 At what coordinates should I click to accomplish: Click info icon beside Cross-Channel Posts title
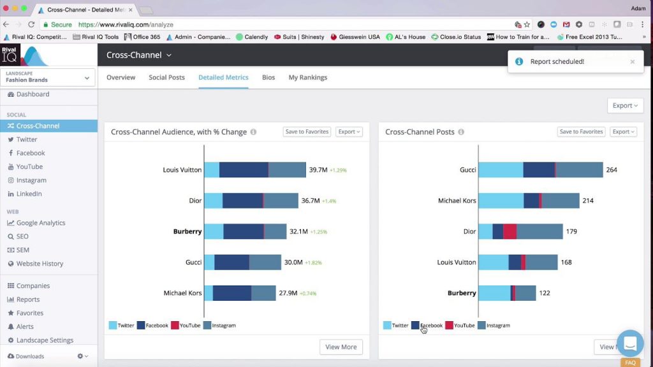coord(461,132)
